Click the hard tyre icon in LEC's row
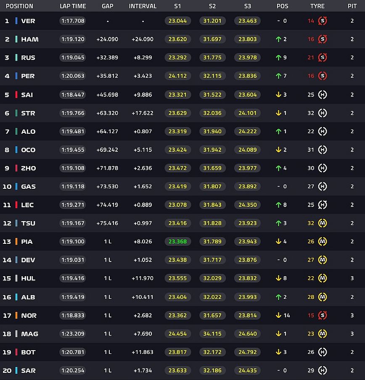 [323, 205]
